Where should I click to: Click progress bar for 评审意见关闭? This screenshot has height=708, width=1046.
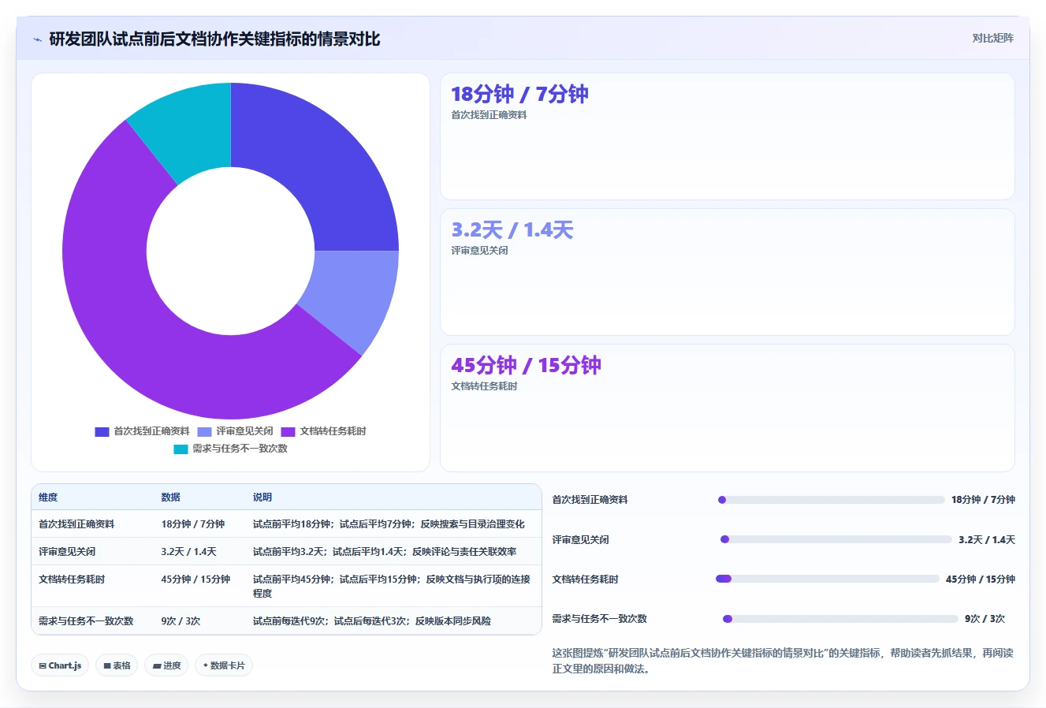(x=836, y=540)
